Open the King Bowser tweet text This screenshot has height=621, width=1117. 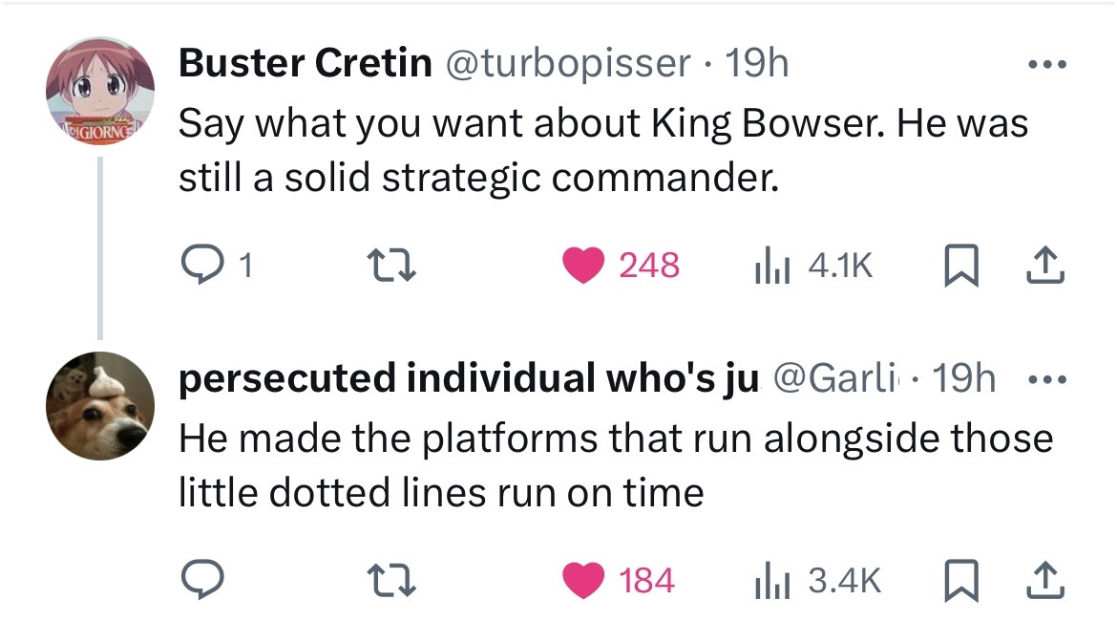tap(603, 150)
